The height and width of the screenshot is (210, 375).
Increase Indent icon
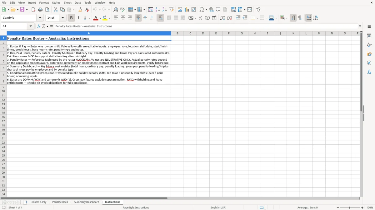coord(238,18)
